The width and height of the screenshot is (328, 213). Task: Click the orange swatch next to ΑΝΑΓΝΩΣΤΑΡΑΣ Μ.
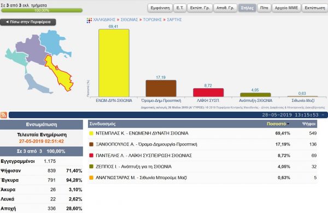(x=91, y=178)
